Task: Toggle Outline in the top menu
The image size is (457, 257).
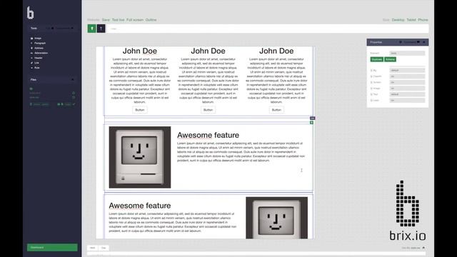Action: (x=151, y=20)
